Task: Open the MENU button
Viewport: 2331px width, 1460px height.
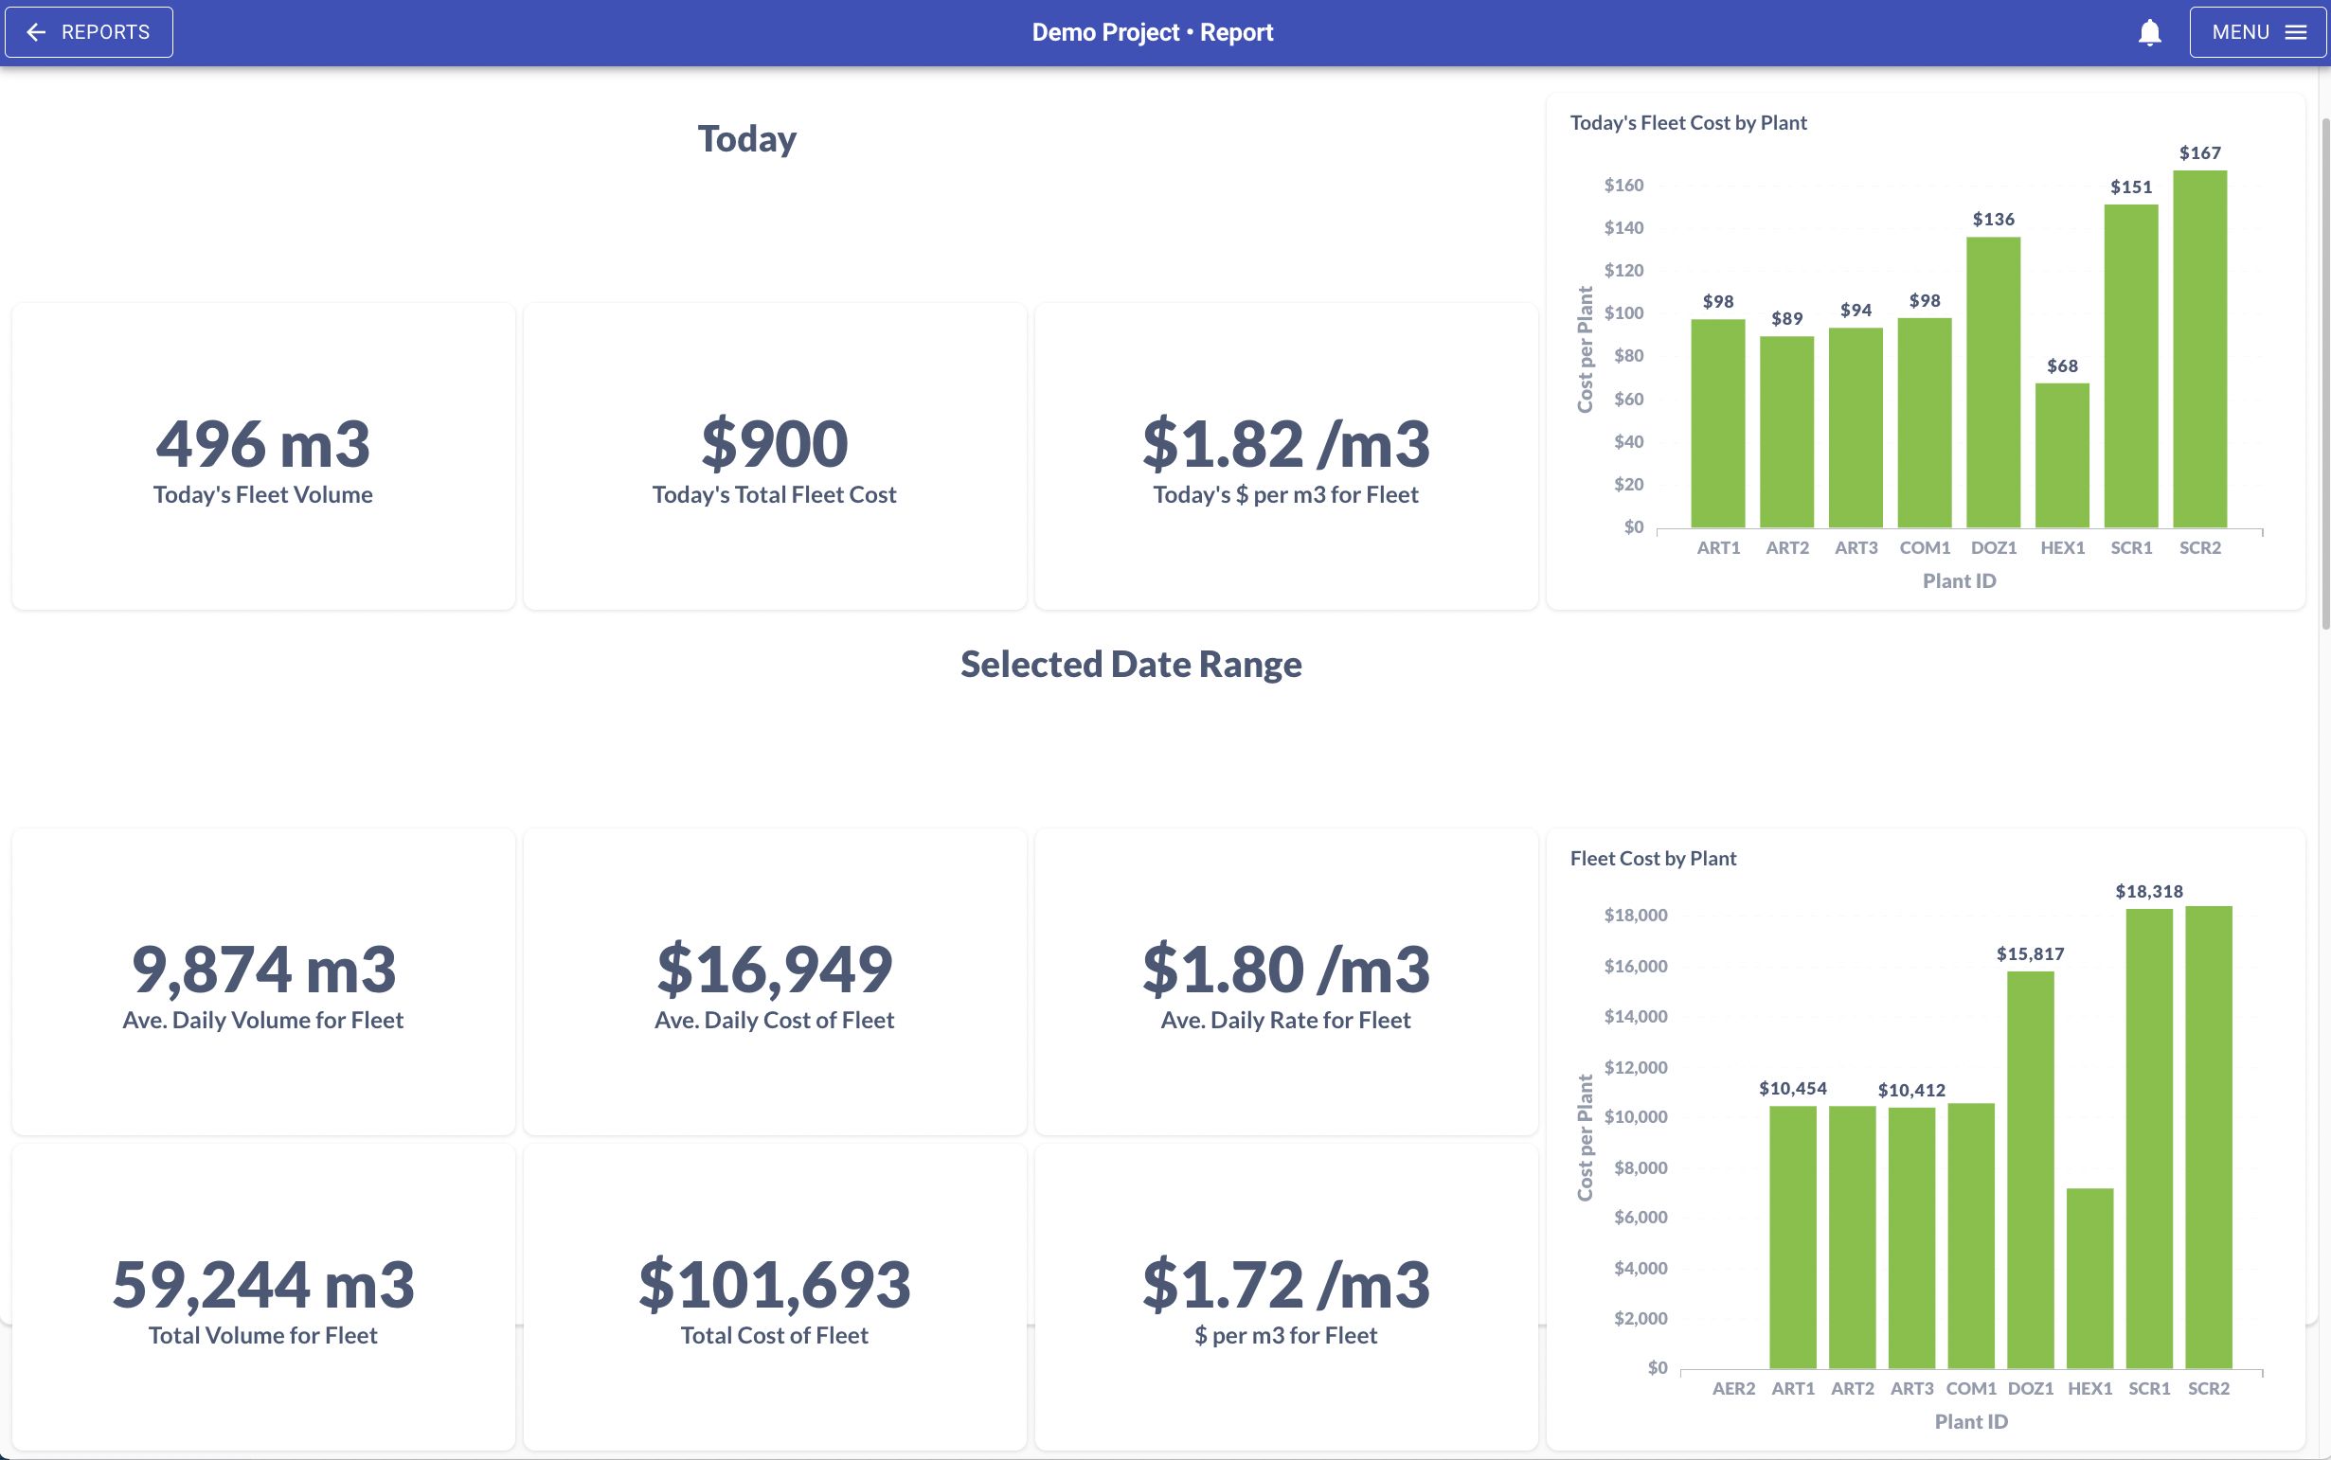Action: (2257, 32)
